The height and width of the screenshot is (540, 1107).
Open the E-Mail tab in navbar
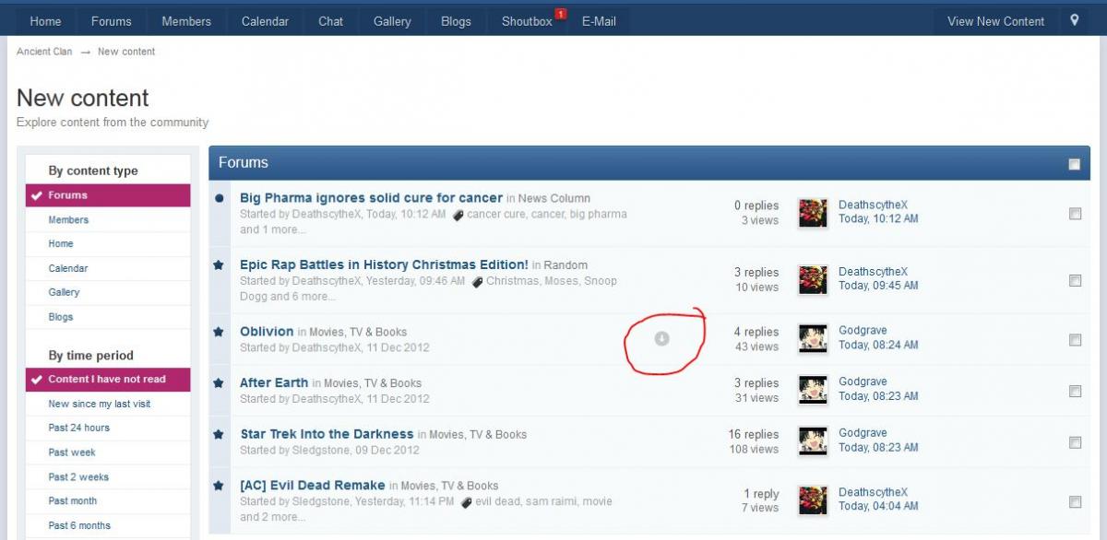pyautogui.click(x=599, y=21)
